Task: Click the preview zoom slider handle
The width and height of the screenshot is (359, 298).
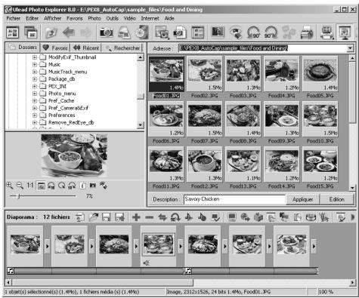Action: (19, 196)
